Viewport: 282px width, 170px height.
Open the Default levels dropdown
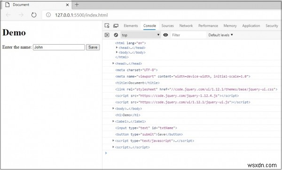coord(220,35)
